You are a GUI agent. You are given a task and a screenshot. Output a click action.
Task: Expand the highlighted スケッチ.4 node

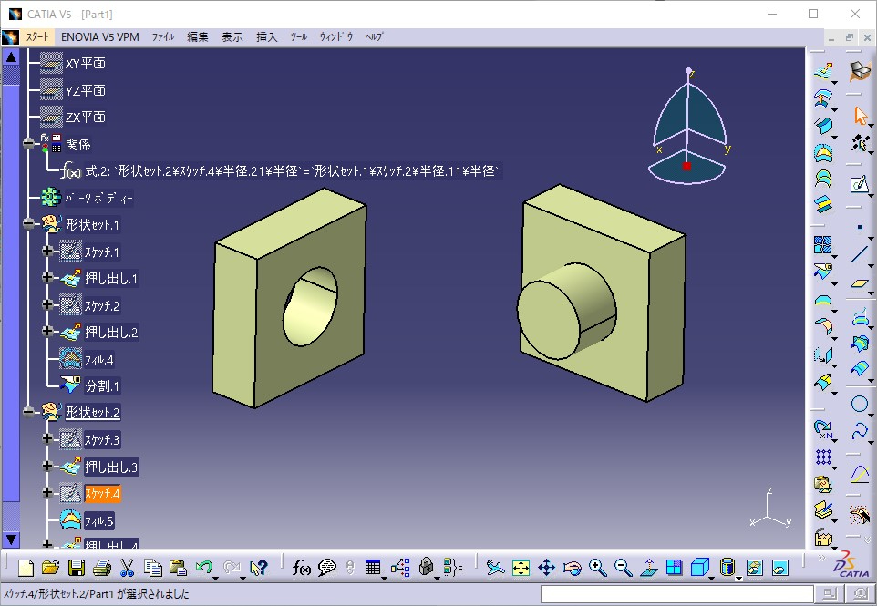(47, 492)
